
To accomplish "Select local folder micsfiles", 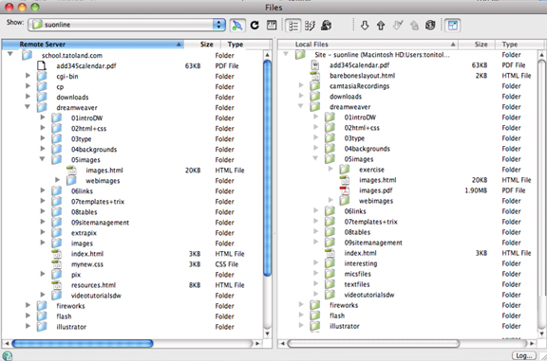I will [x=358, y=275].
